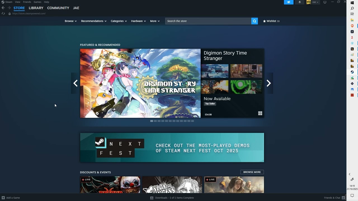Open the notifications bell
358x201 pixels.
[300, 2]
